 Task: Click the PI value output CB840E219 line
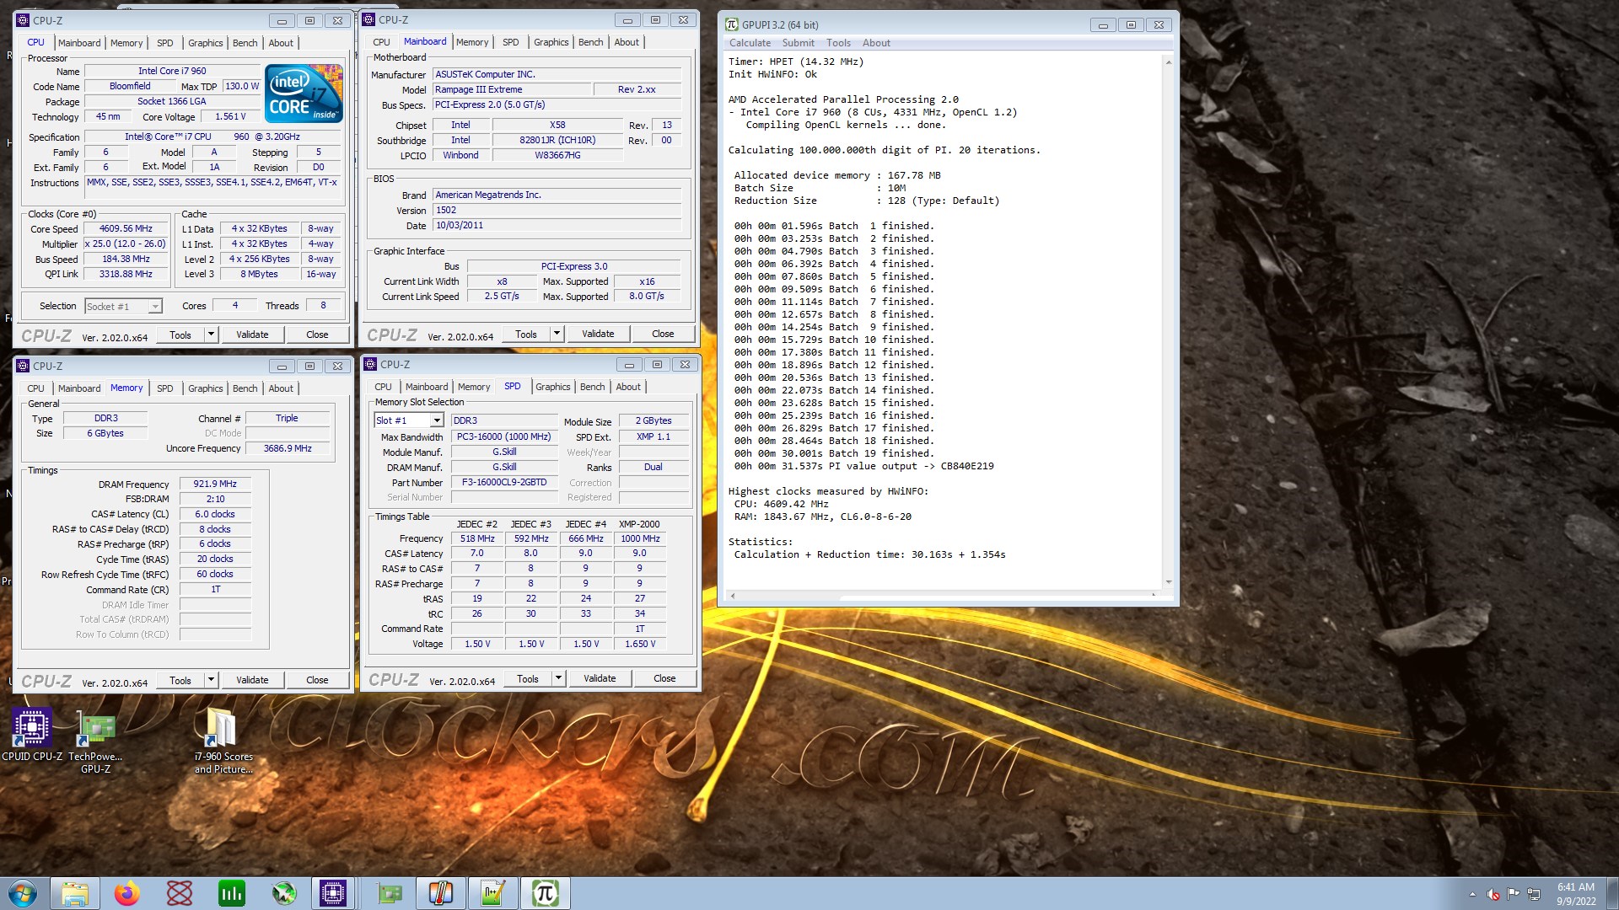(x=863, y=466)
